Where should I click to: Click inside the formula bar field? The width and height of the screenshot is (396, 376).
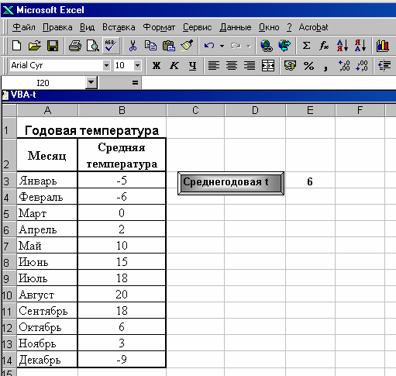[x=269, y=83]
